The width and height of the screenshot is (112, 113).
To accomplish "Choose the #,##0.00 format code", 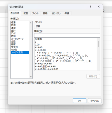I will 66,50.
